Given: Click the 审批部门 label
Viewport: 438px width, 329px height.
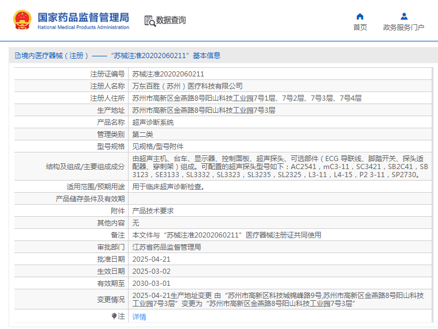Looking at the screenshot, I should tap(111, 247).
